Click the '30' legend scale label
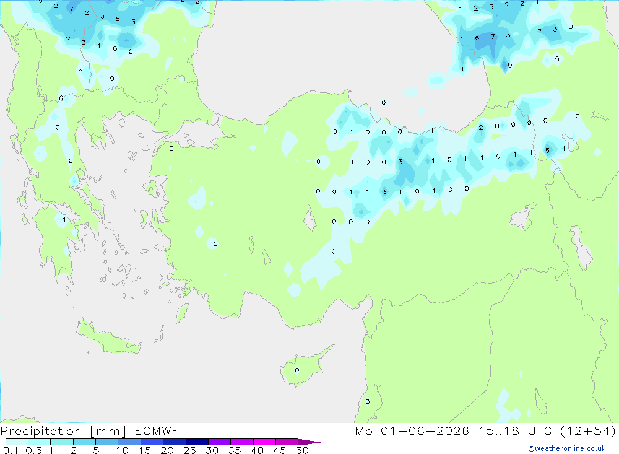Screen dimensions: 619x454 pos(212,450)
